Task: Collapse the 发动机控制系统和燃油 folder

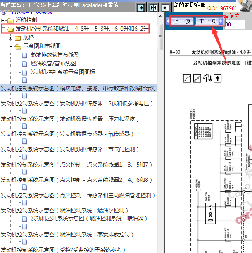Action: point(3,29)
